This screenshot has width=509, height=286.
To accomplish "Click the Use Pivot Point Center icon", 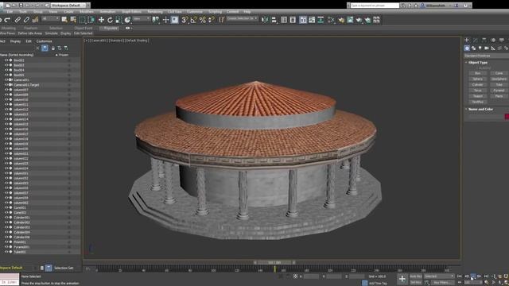I will (156, 20).
